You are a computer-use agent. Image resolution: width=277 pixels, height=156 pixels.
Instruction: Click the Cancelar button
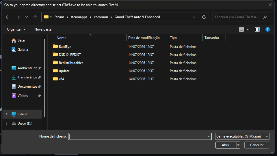coord(257,145)
